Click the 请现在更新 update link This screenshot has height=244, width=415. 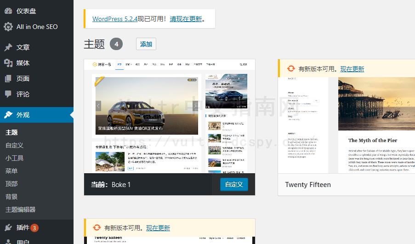[186, 19]
